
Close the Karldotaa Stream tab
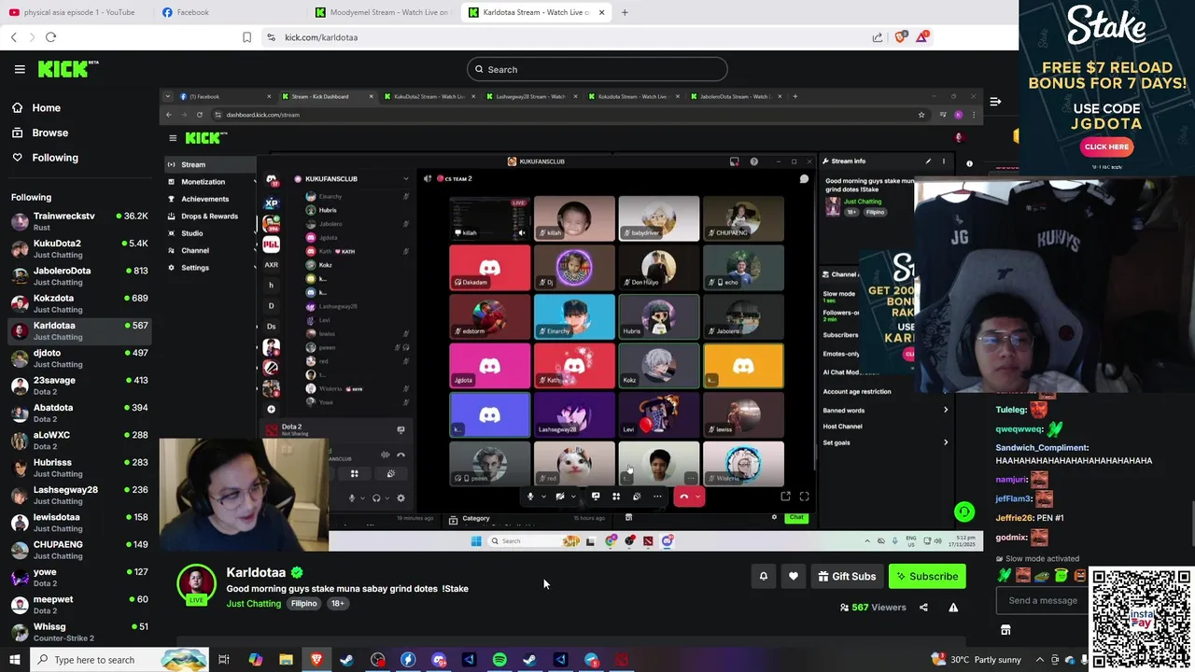tap(601, 12)
